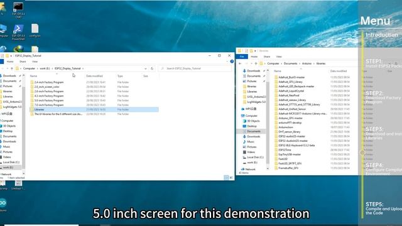Open ESP-IDF 4.4 PowerShell desktop shortcut
The width and height of the screenshot is (402, 226).
18,32
